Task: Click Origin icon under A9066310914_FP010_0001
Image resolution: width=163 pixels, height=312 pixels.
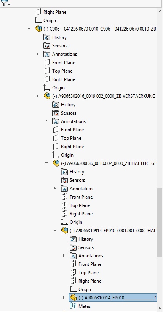Action: (x=73, y=289)
